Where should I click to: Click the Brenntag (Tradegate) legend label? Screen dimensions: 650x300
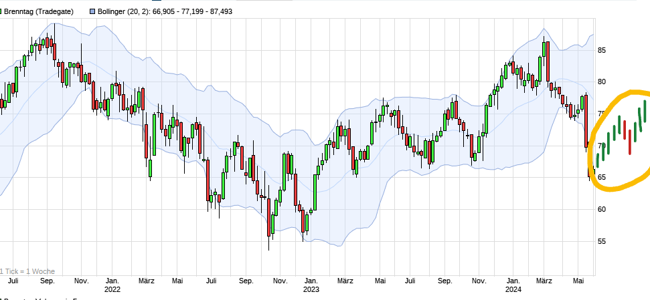[39, 11]
